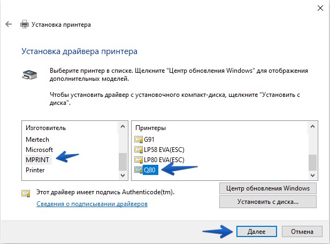The image size is (330, 244).
Task: Click the LP58 EVA(ESC) driver icon
Action: click(139, 149)
